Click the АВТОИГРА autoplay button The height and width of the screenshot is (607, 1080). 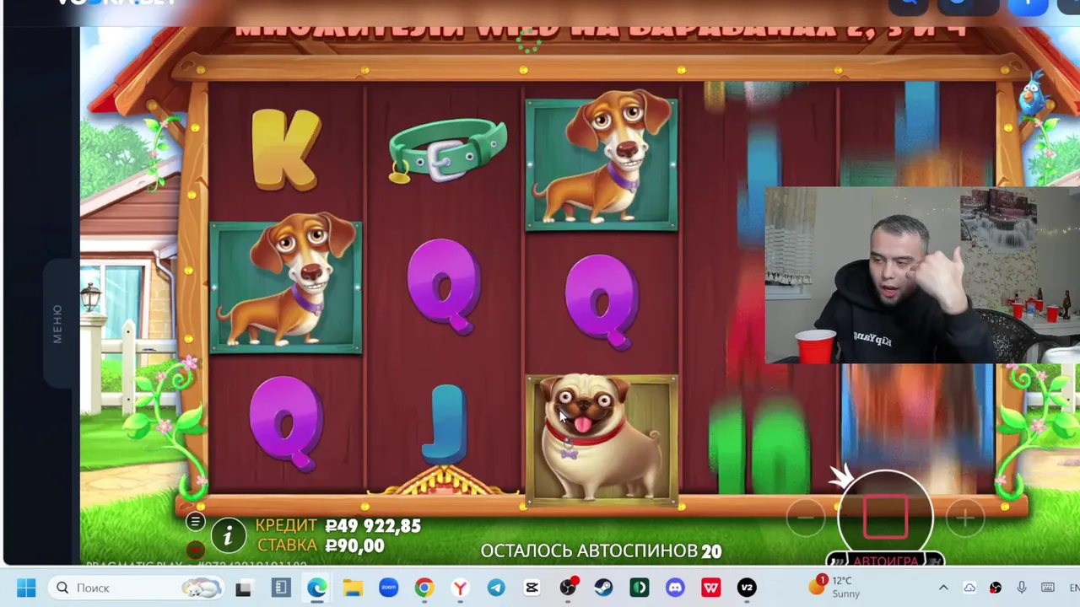tap(884, 561)
